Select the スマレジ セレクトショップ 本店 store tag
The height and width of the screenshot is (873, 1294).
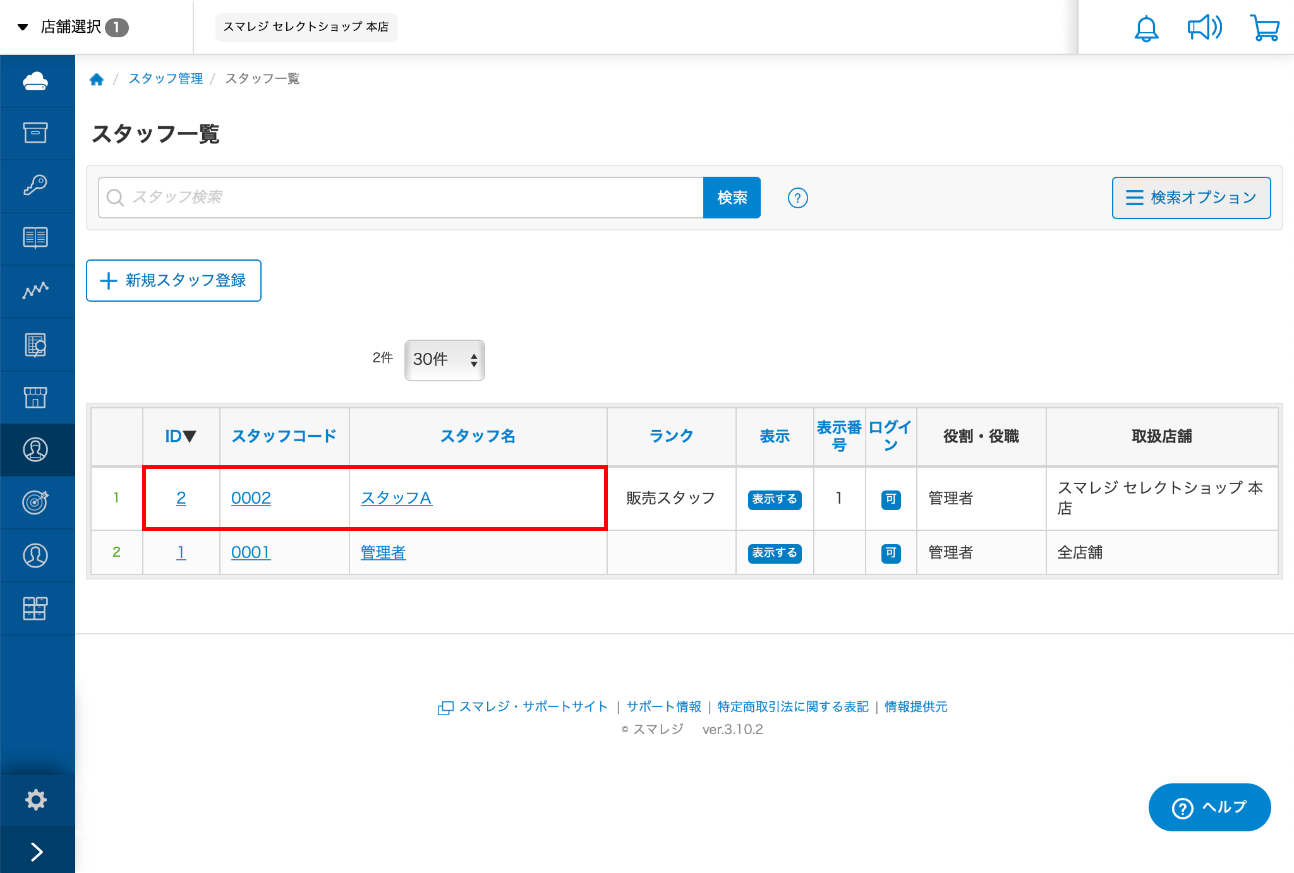[306, 27]
